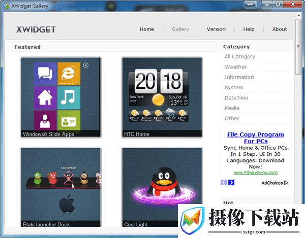Filter widgets by Weather category
Screen dimensions: 305x238
pos(235,67)
